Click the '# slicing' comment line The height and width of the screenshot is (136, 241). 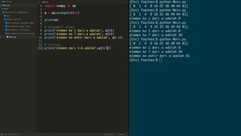pos(52,45)
